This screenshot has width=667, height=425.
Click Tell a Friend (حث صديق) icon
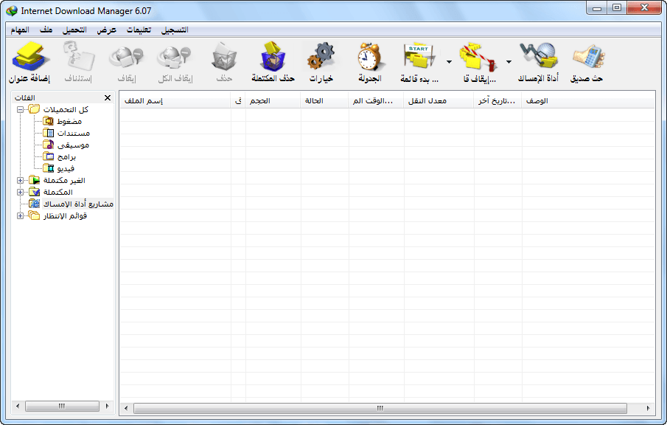(x=588, y=58)
